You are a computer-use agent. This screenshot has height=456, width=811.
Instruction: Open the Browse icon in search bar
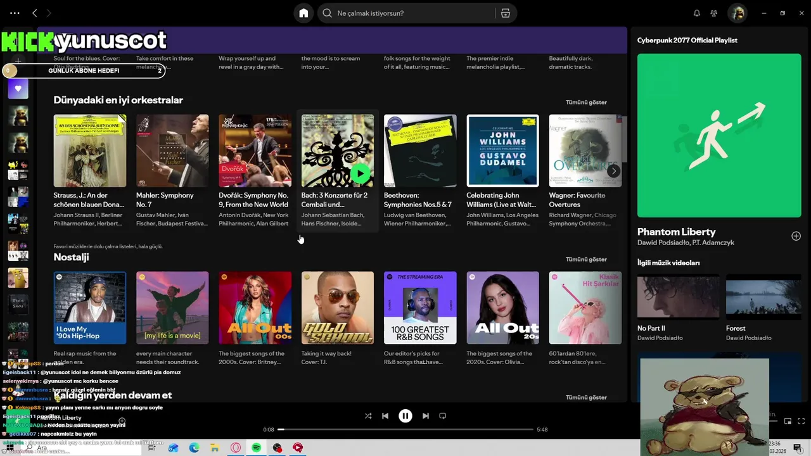point(505,13)
